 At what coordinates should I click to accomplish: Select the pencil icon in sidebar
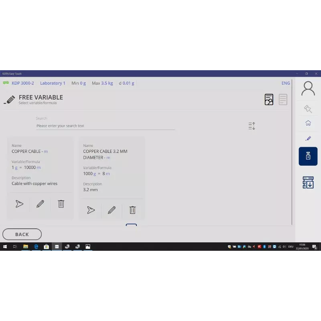308,138
